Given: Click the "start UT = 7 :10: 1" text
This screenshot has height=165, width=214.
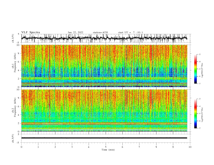Looking at the screenshot, I should pos(130,32).
